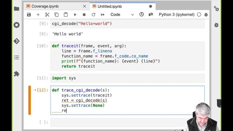Screen dimensions: 233x131
Task: Click the orange active cell collapser bar
Action: coord(29,100)
